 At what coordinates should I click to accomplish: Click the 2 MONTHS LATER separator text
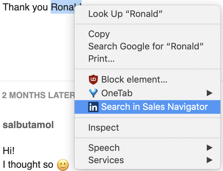click(x=38, y=95)
